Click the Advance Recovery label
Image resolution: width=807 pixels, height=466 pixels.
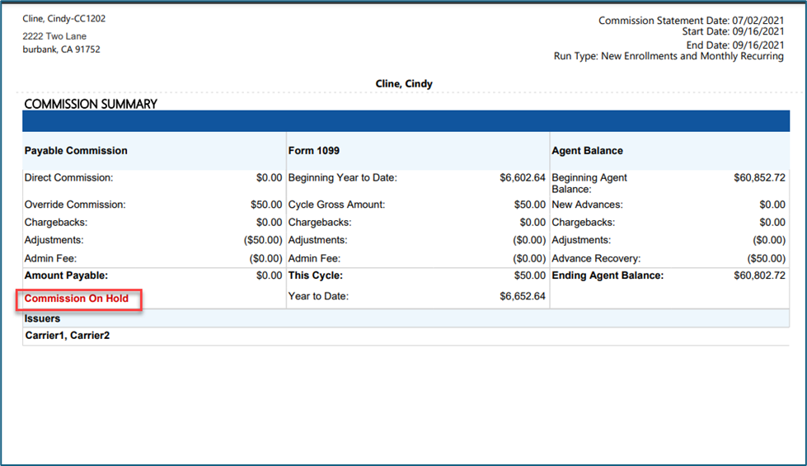(596, 258)
